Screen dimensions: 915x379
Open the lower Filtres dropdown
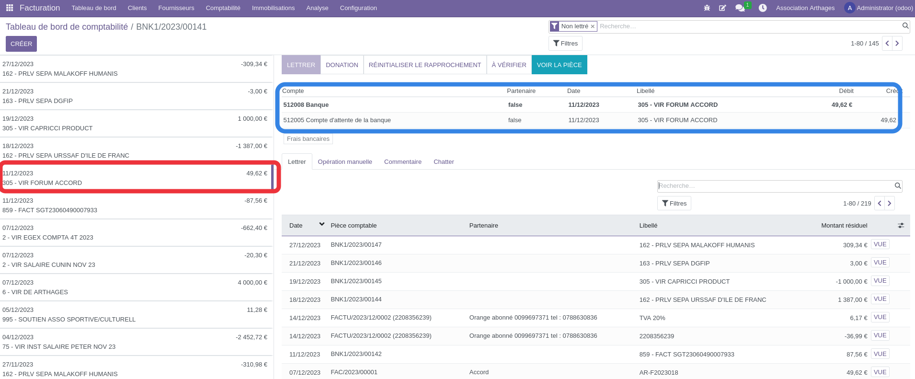(x=674, y=203)
